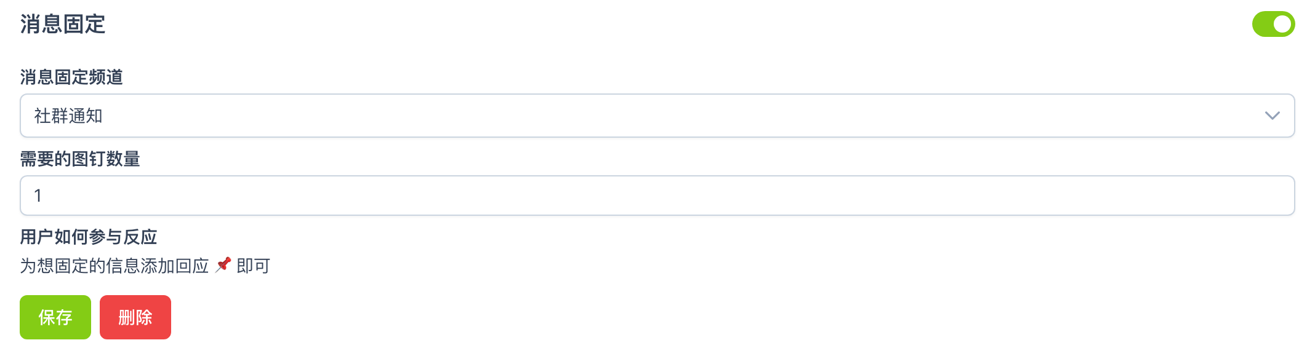Open the 消息固定频道 dropdown
This screenshot has height=348, width=1315.
(656, 116)
